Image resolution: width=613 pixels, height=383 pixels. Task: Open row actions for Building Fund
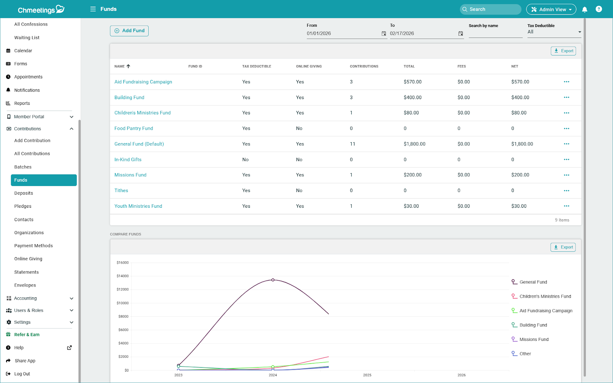(566, 98)
